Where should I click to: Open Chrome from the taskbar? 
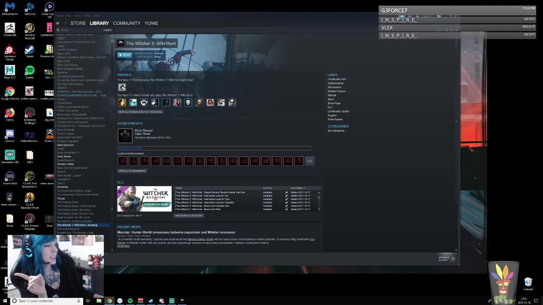(x=109, y=301)
